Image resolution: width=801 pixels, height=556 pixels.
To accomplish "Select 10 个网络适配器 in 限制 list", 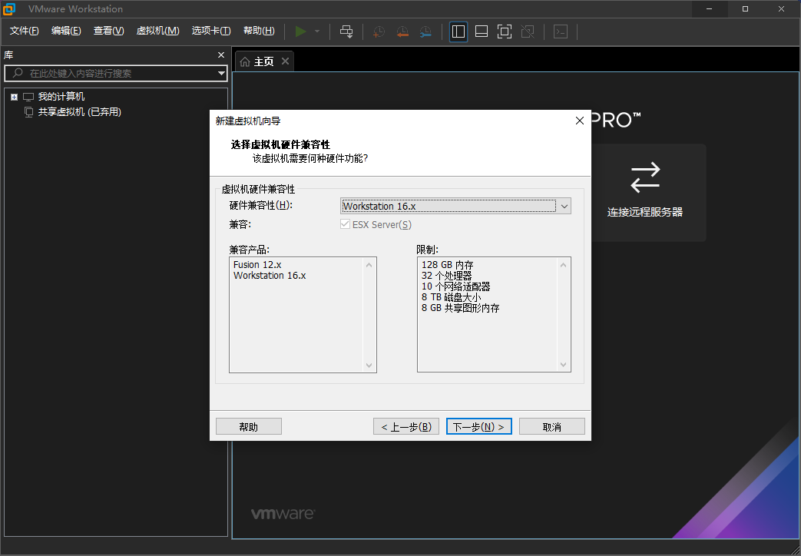I will tap(455, 286).
